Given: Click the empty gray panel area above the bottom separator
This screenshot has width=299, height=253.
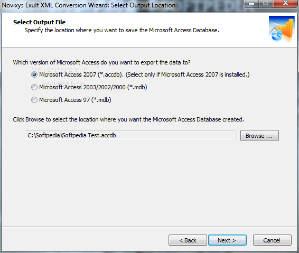Looking at the screenshot, I should coord(149,183).
